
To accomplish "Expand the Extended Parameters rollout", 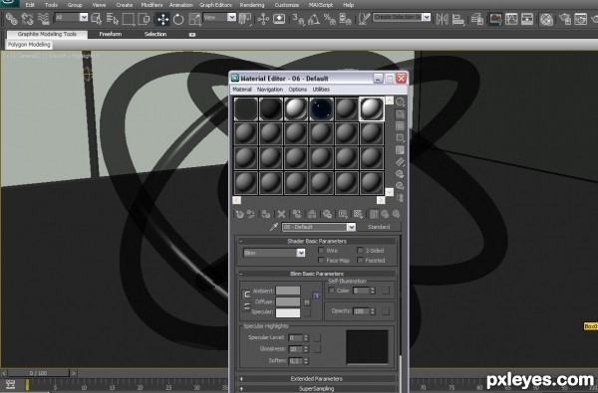I will [317, 378].
